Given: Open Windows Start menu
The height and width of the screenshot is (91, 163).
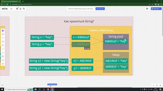Looking at the screenshot, I should [2, 89].
